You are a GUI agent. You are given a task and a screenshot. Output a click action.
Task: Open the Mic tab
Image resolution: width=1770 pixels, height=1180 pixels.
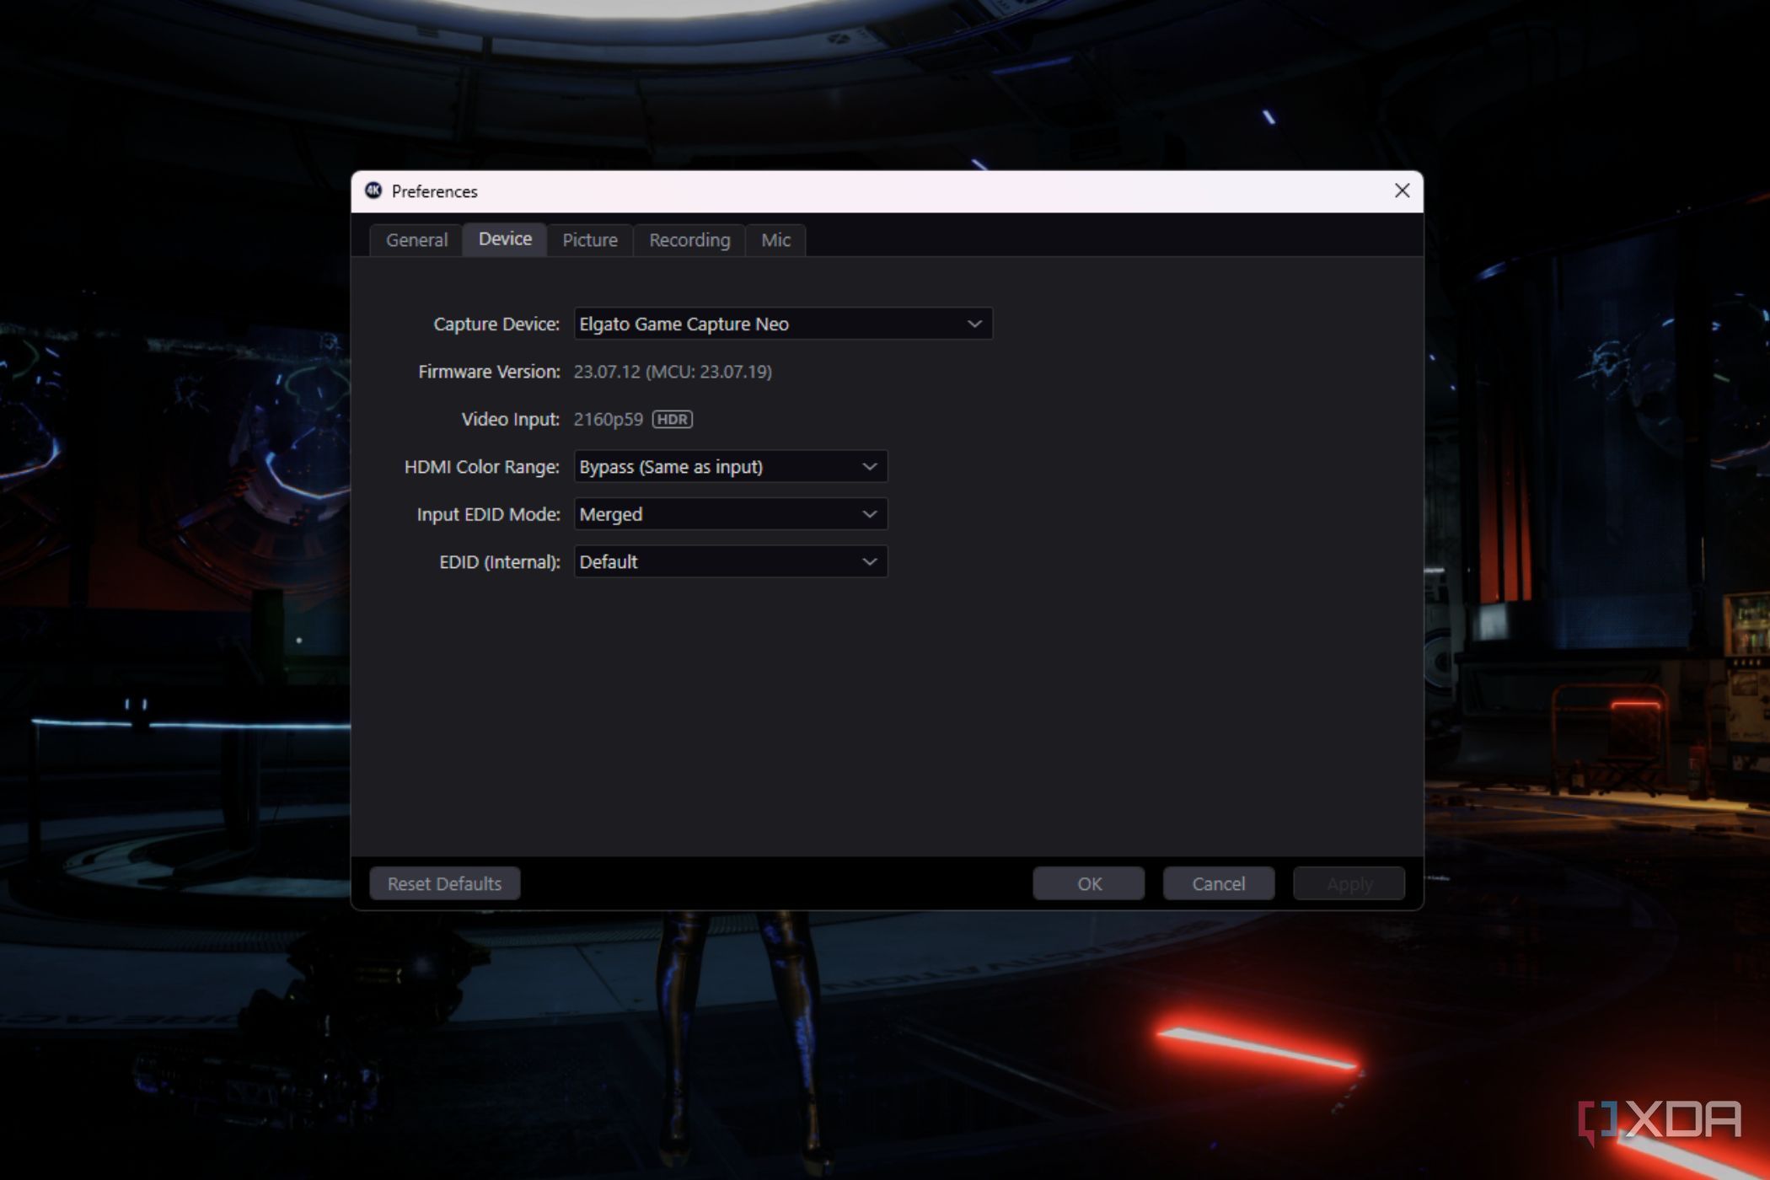pyautogui.click(x=775, y=240)
